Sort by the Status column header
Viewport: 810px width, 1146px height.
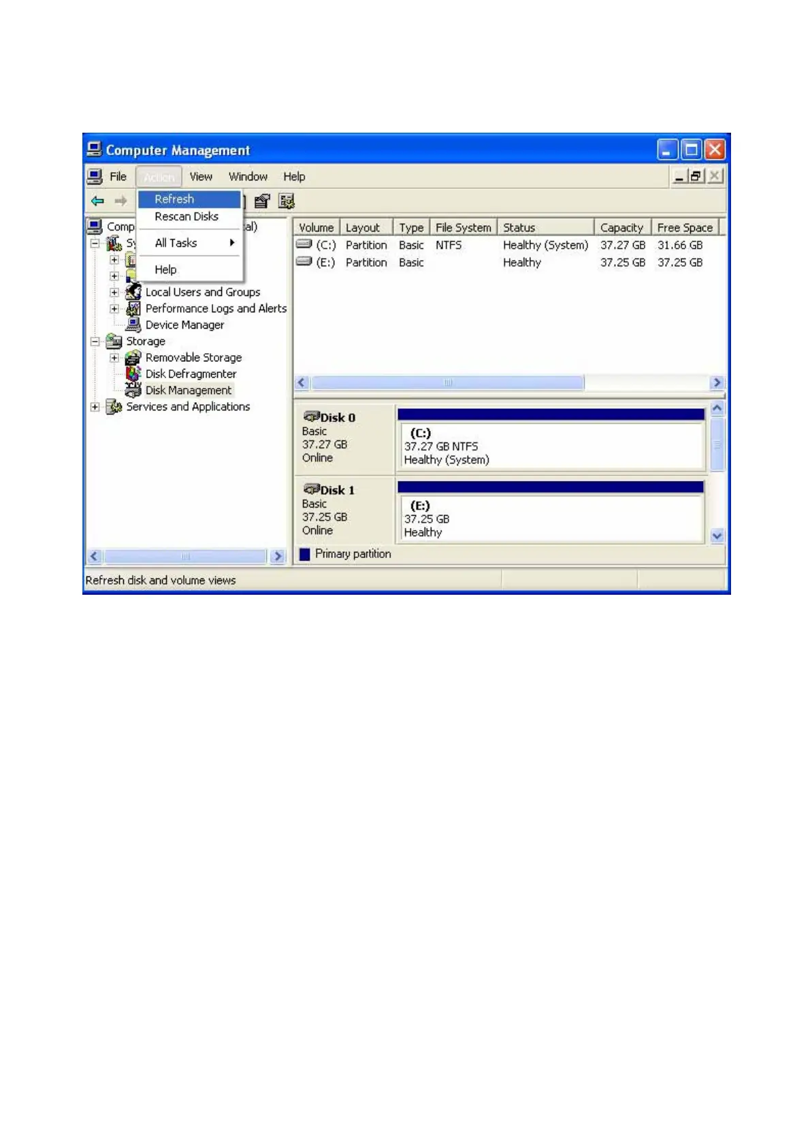click(x=545, y=227)
